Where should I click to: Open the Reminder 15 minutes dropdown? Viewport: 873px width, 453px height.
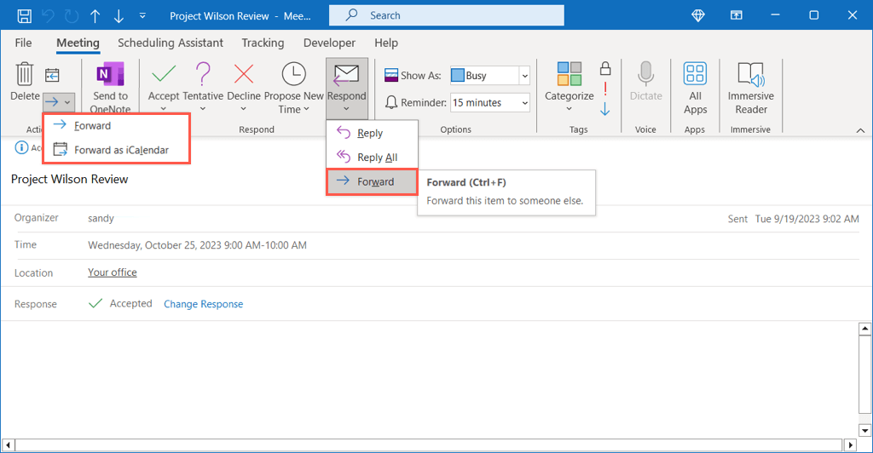[x=524, y=103]
